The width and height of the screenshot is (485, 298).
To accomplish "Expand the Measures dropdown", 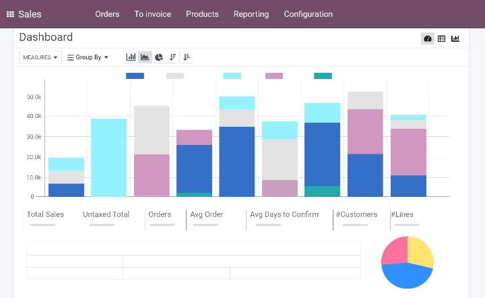I will coord(40,57).
